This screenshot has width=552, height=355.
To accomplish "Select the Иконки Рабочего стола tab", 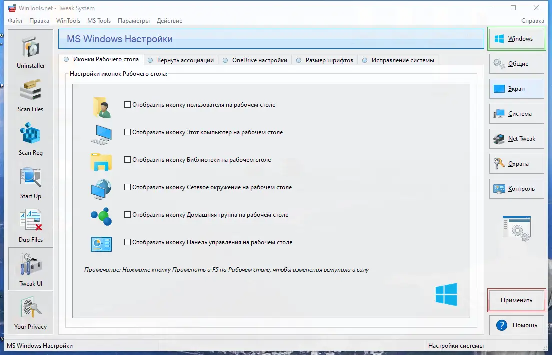I will click(101, 59).
